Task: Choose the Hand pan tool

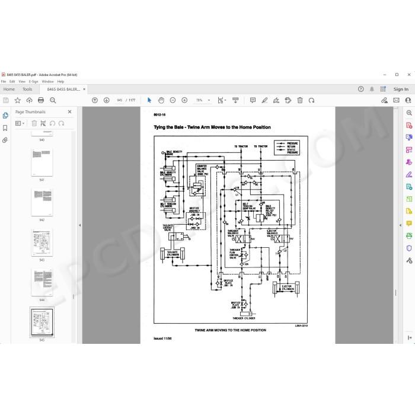Action: coord(161,100)
